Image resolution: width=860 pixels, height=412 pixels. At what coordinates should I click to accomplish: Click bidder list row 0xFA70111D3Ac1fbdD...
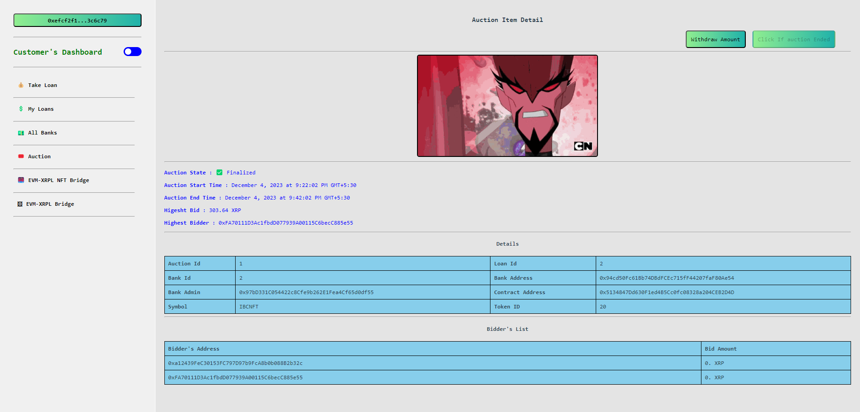507,377
